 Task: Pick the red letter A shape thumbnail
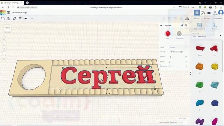pyautogui.click(x=214, y=49)
